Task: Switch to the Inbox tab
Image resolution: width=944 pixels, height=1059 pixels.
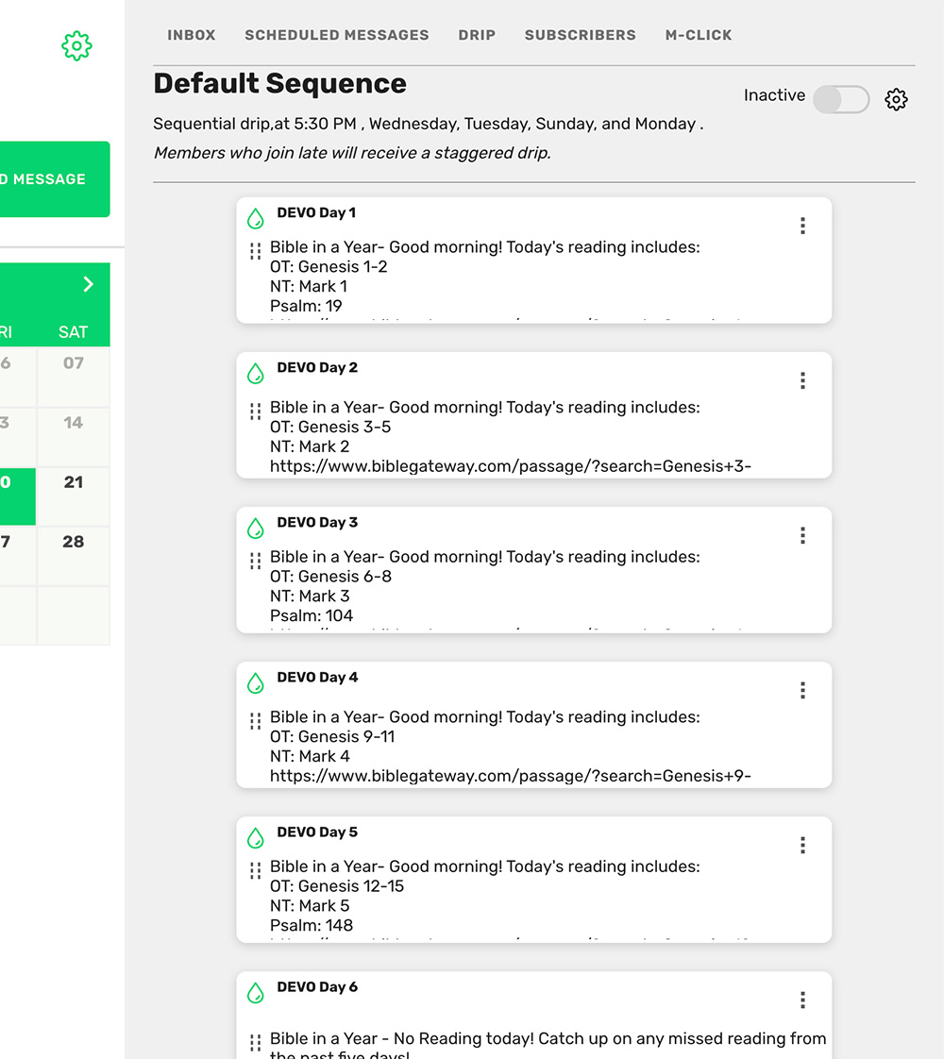Action: tap(192, 35)
